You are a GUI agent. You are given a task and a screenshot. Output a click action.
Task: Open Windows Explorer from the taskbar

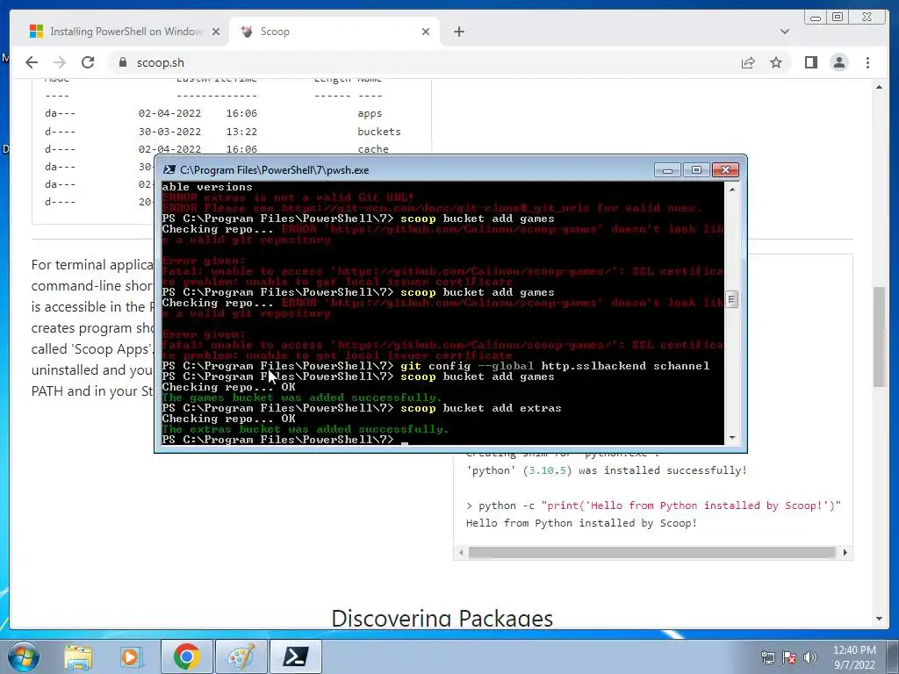[78, 656]
